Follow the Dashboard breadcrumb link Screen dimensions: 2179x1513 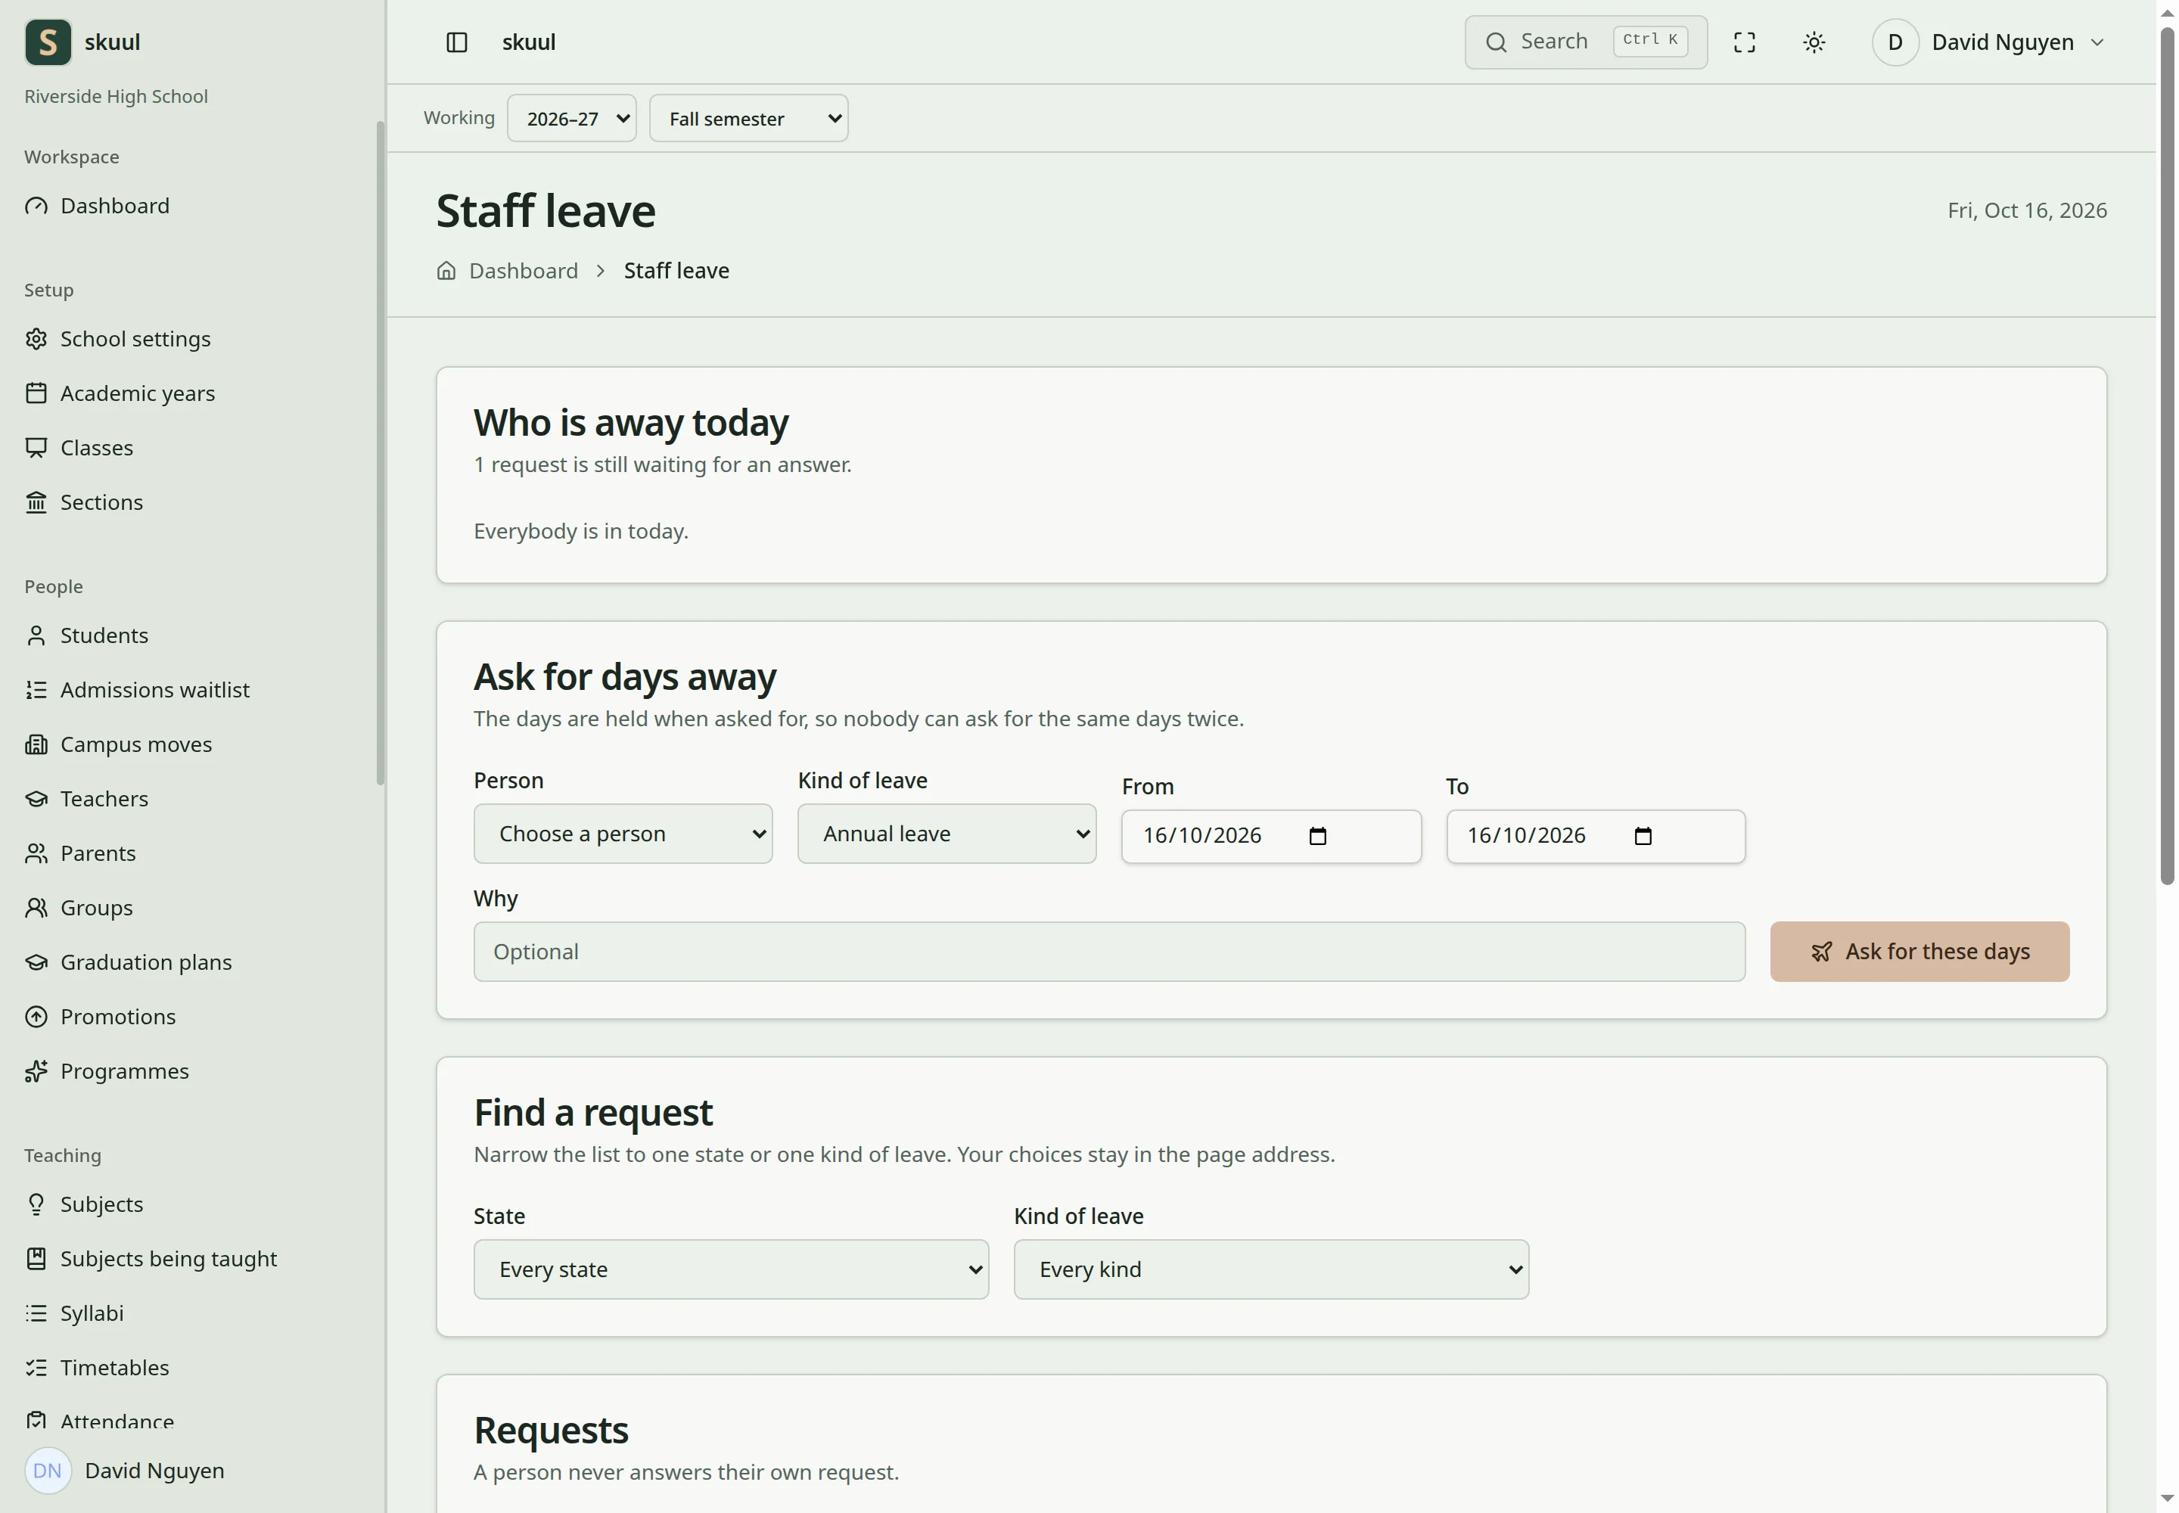click(524, 271)
